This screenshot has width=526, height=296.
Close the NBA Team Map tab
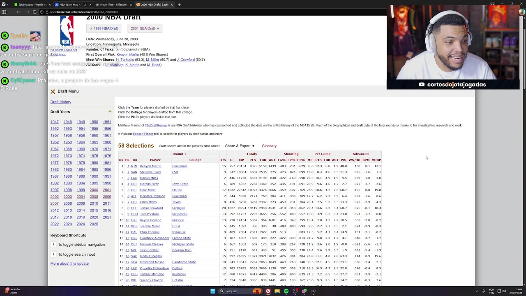tap(91, 5)
